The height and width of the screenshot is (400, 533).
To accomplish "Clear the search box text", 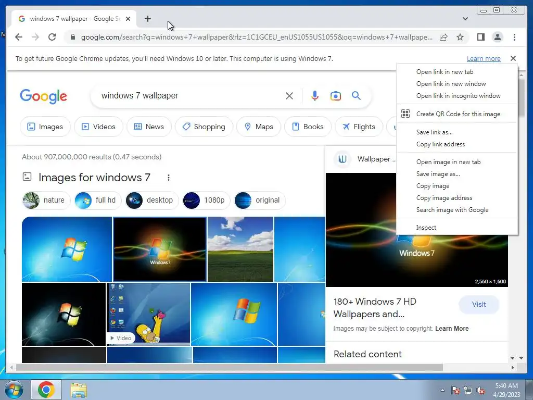I will pyautogui.click(x=289, y=96).
